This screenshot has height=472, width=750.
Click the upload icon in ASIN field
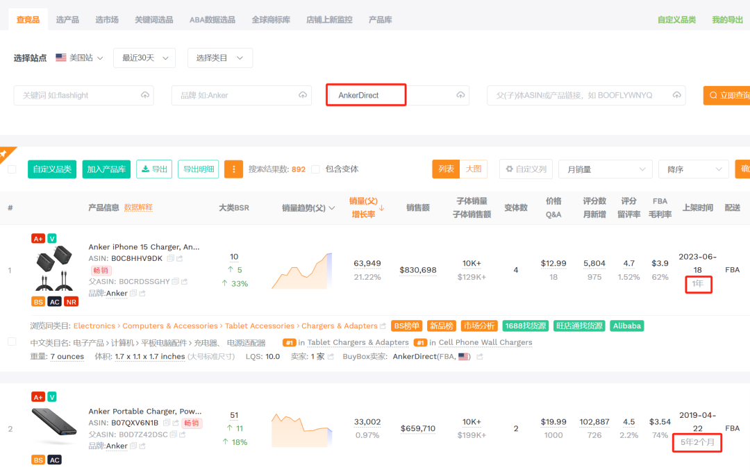(677, 95)
